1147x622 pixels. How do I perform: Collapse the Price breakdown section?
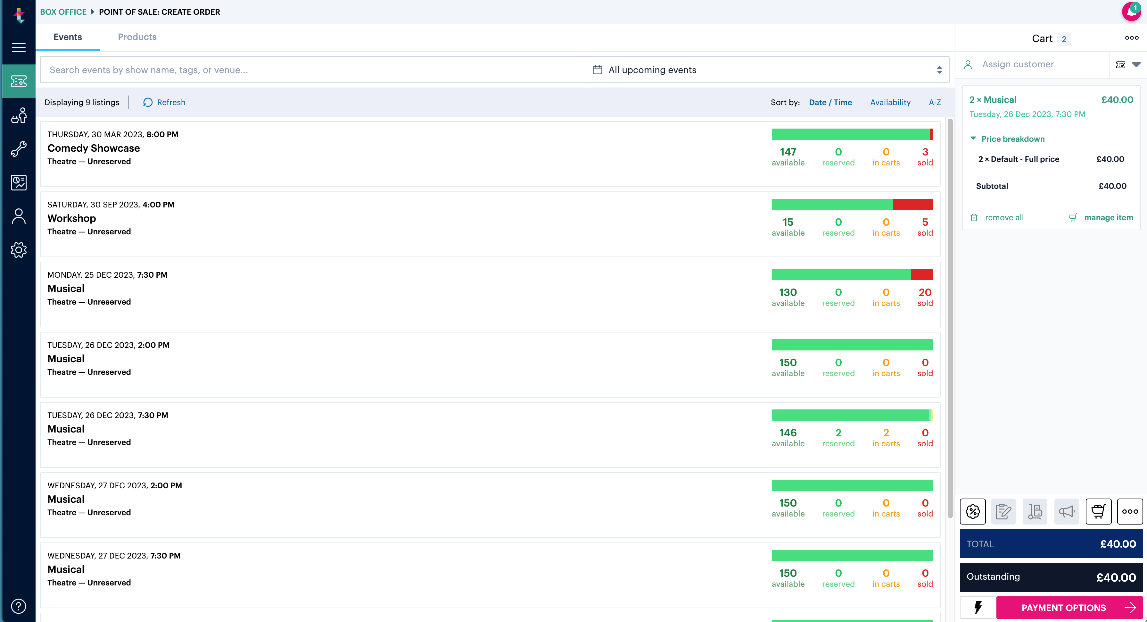(x=973, y=139)
